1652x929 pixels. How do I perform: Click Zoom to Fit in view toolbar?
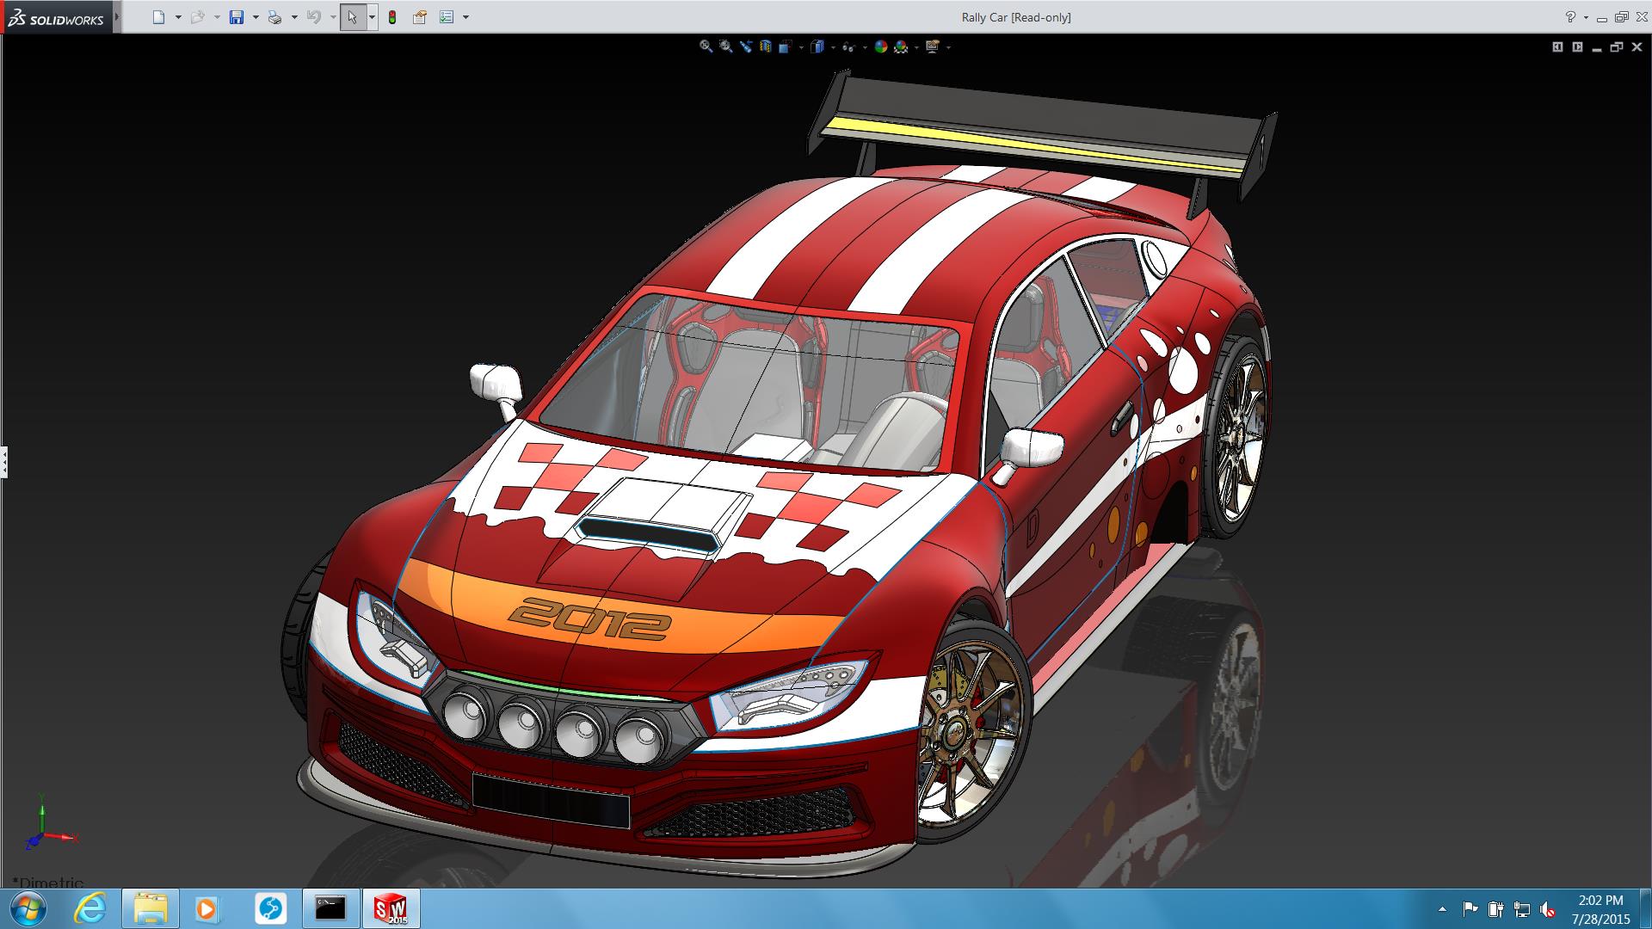coord(706,47)
